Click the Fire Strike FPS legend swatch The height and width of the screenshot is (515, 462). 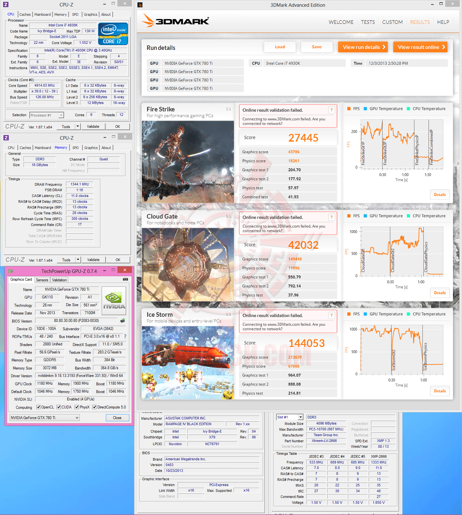click(x=349, y=109)
